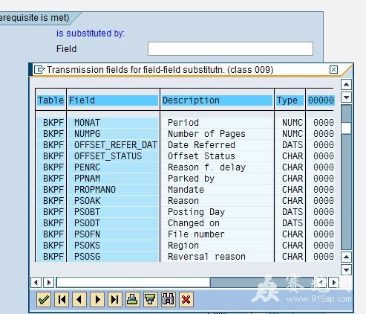Click the horizontal scrollbar left arrow
Image resolution: width=366 pixels, height=314 pixels.
[x=36, y=282]
